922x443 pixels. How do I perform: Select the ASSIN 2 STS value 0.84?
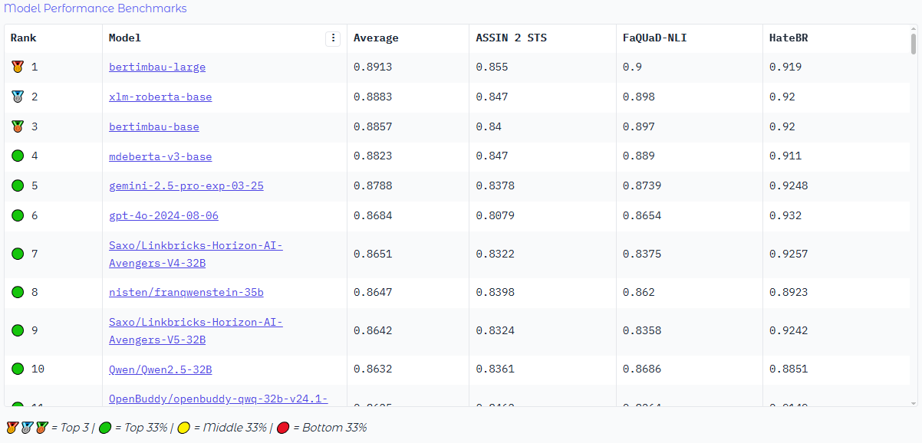coord(489,126)
